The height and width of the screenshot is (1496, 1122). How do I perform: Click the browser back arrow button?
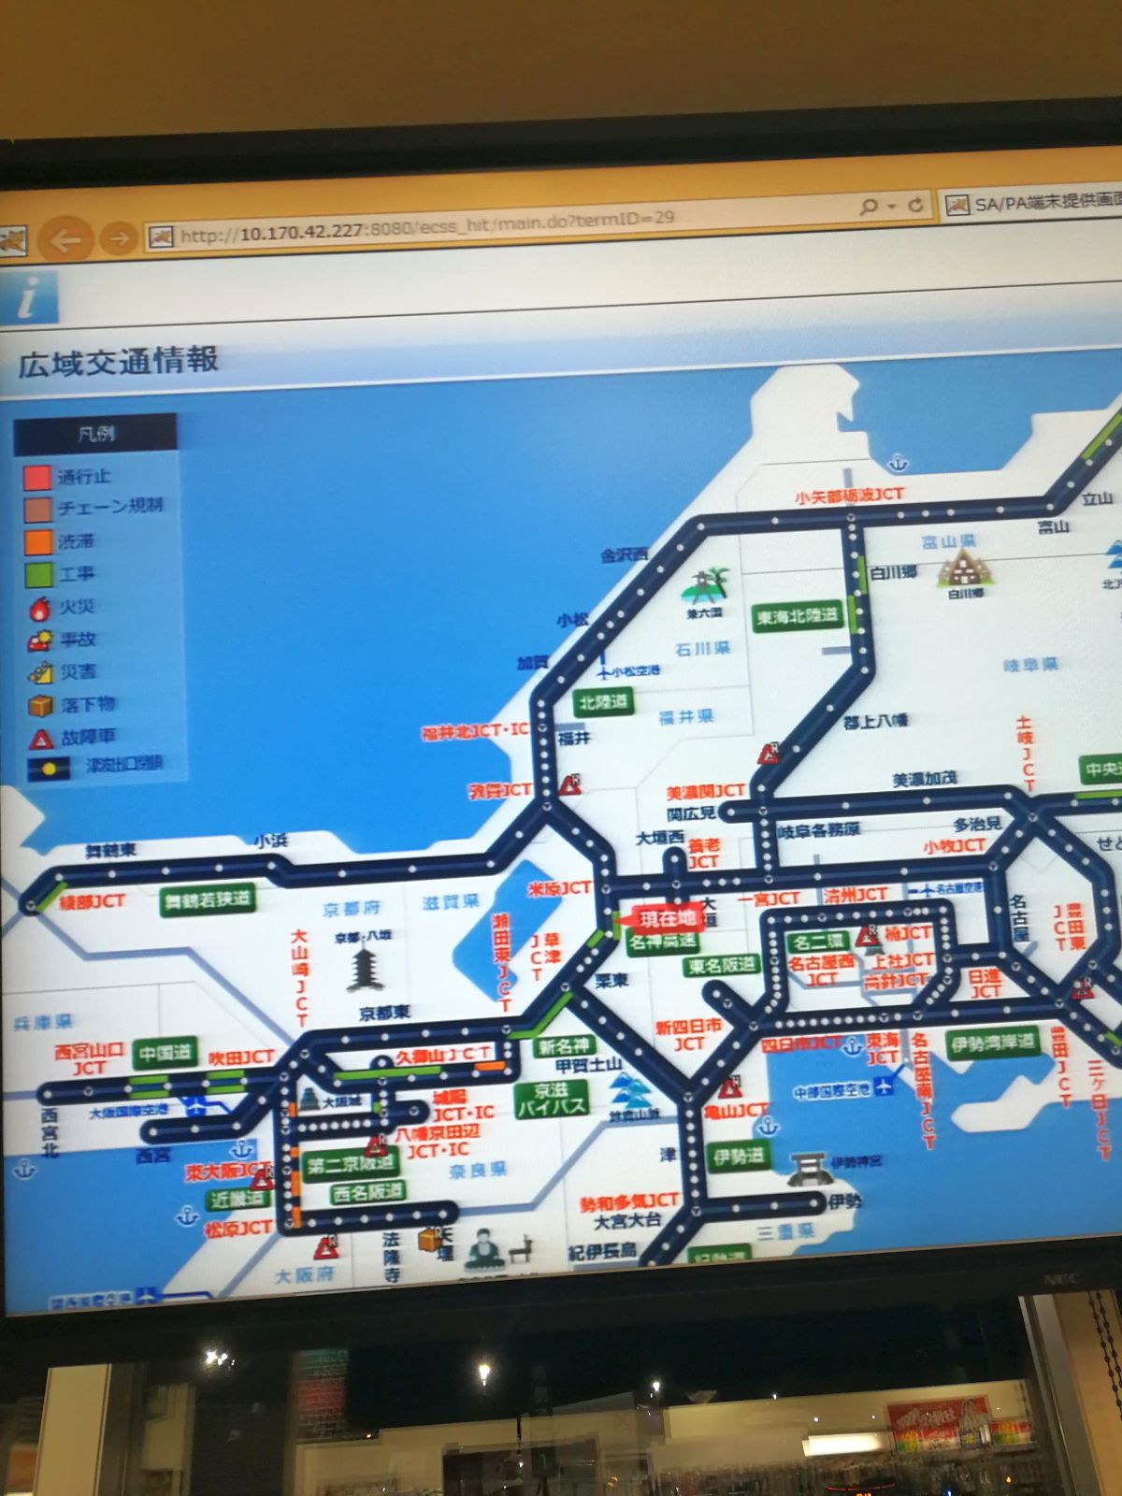coord(66,241)
